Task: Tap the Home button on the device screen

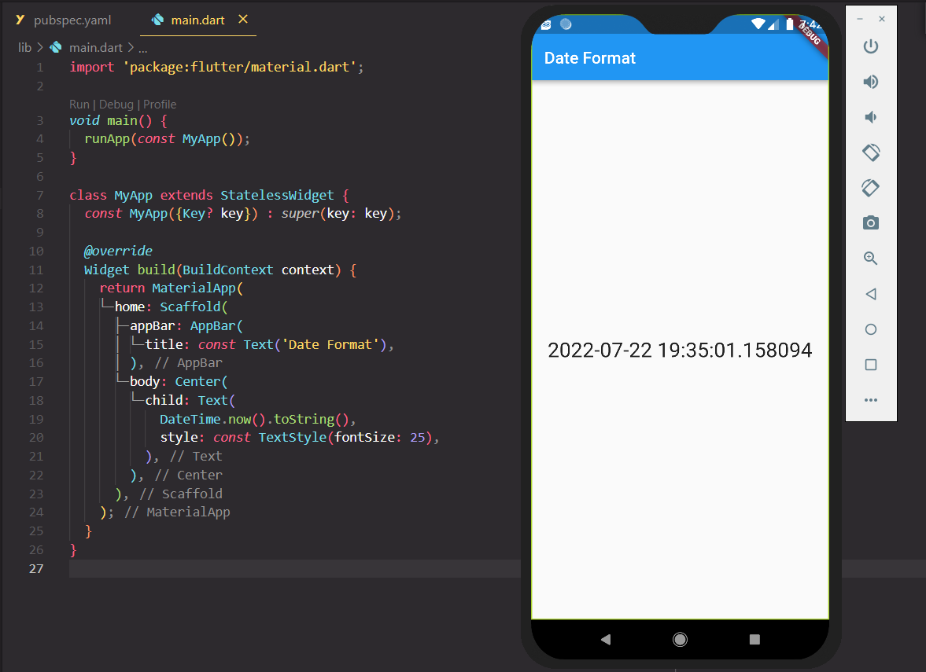Action: (680, 639)
